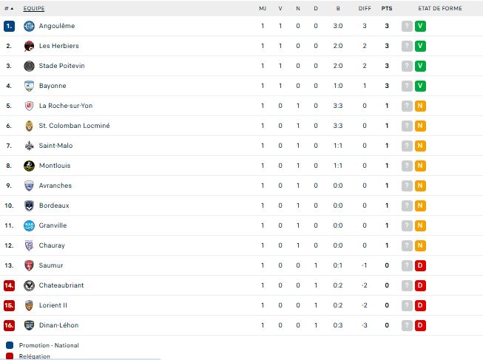Open the Chateaubriant team link
This screenshot has height=360, width=483.
[61, 285]
